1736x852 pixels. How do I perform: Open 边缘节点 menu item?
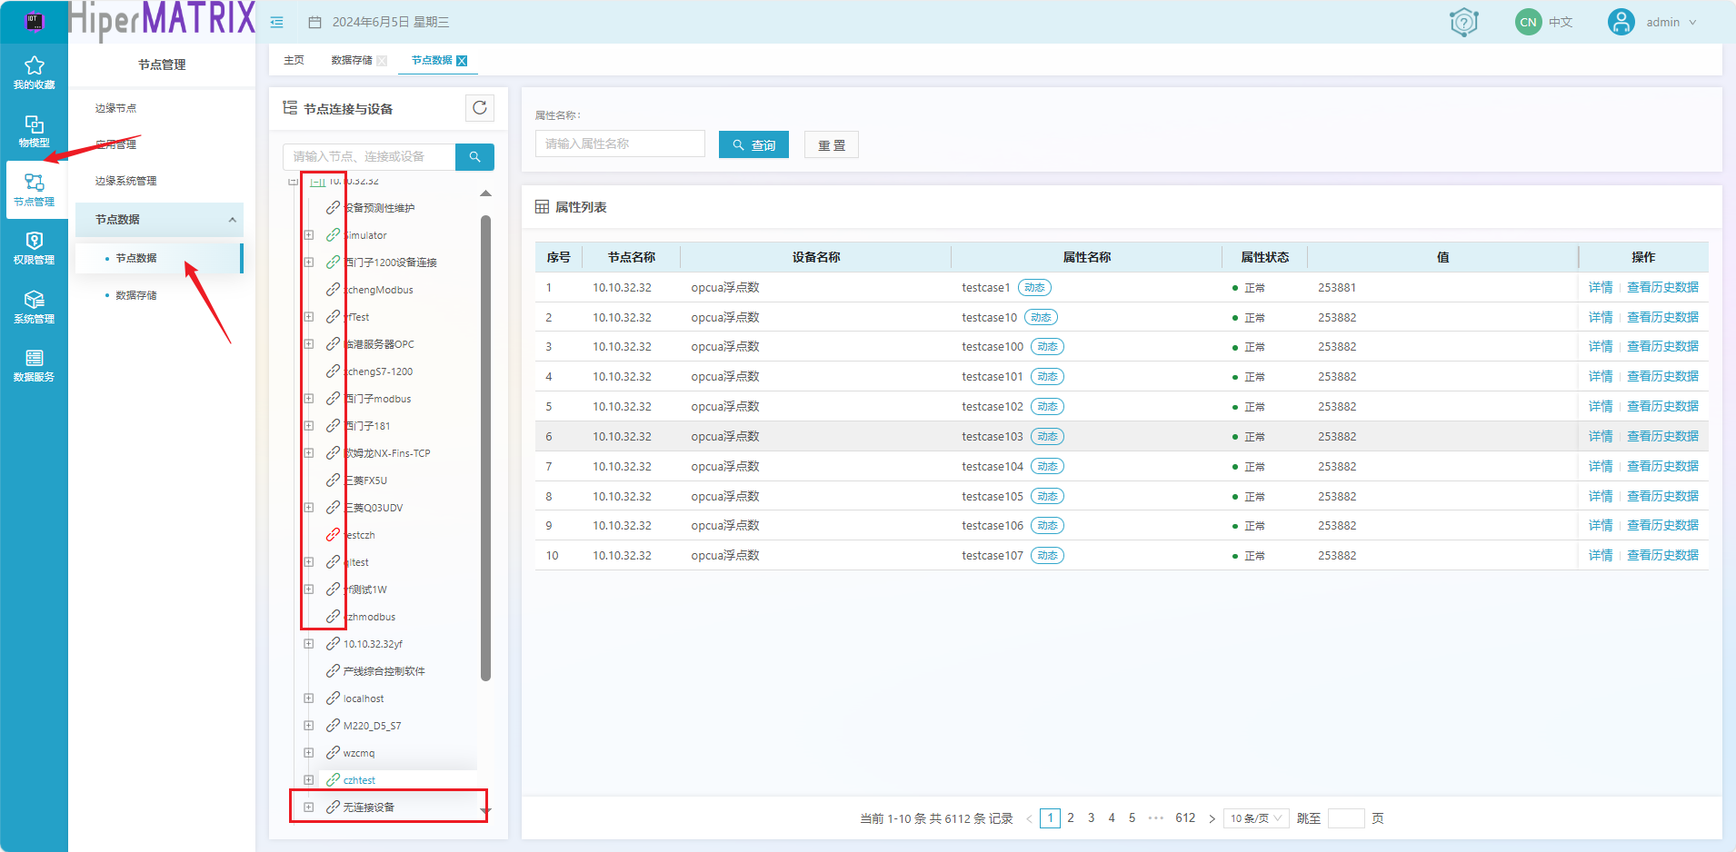tap(115, 108)
